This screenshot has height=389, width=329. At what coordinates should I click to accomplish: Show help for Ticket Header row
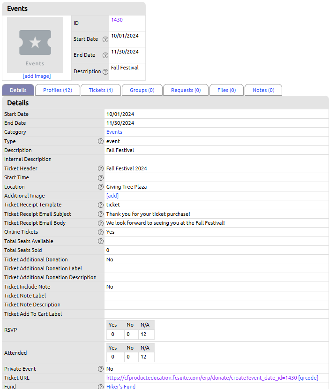coord(101,168)
